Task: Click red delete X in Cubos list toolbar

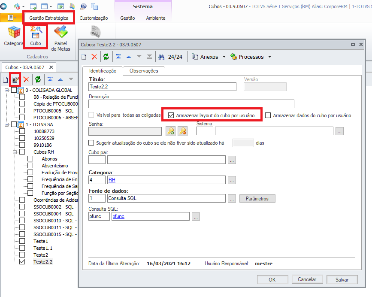Action: 26,79
